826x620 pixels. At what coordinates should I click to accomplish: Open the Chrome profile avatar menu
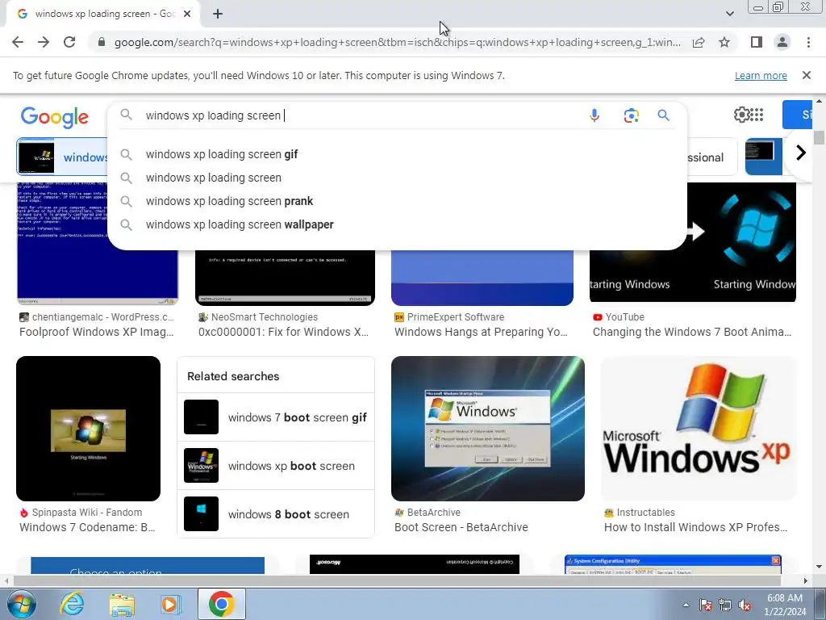782,42
